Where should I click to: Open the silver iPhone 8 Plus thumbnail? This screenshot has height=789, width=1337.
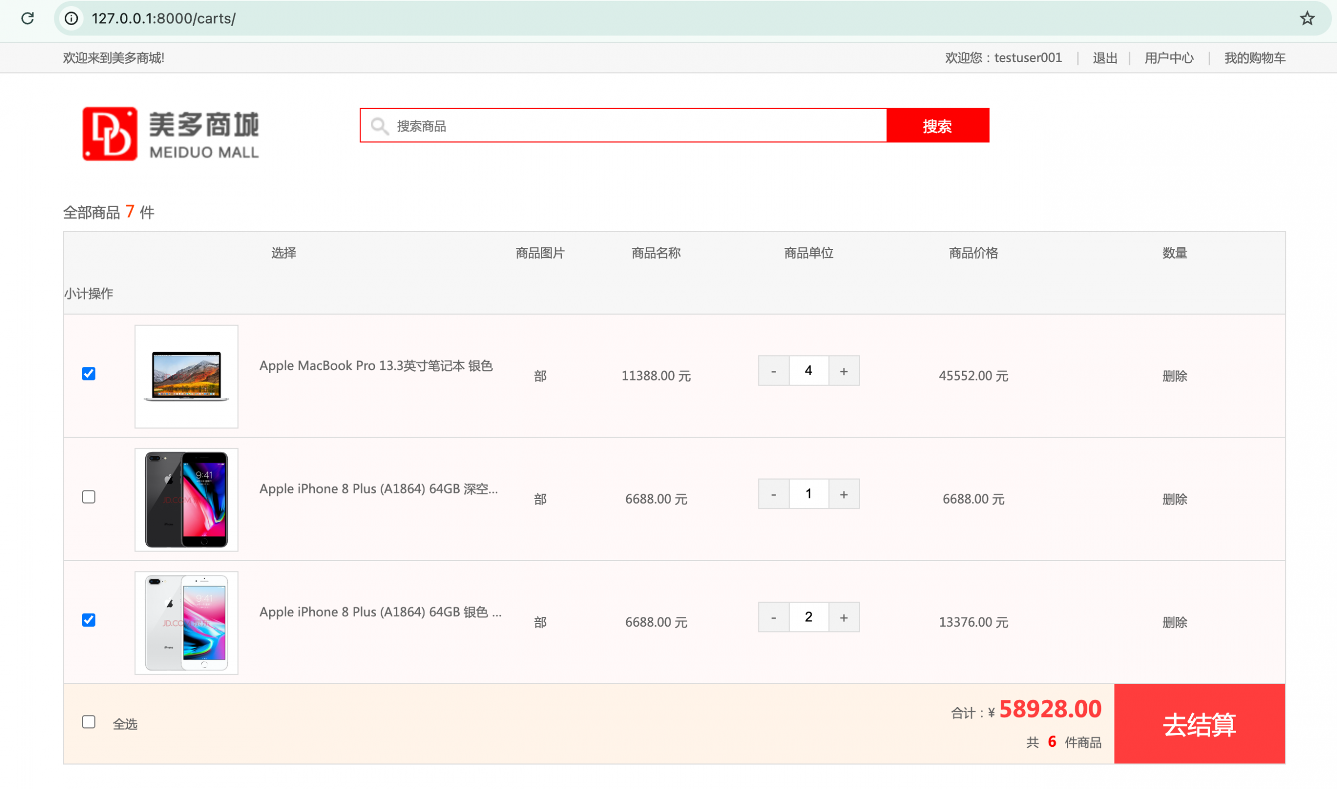tap(186, 623)
